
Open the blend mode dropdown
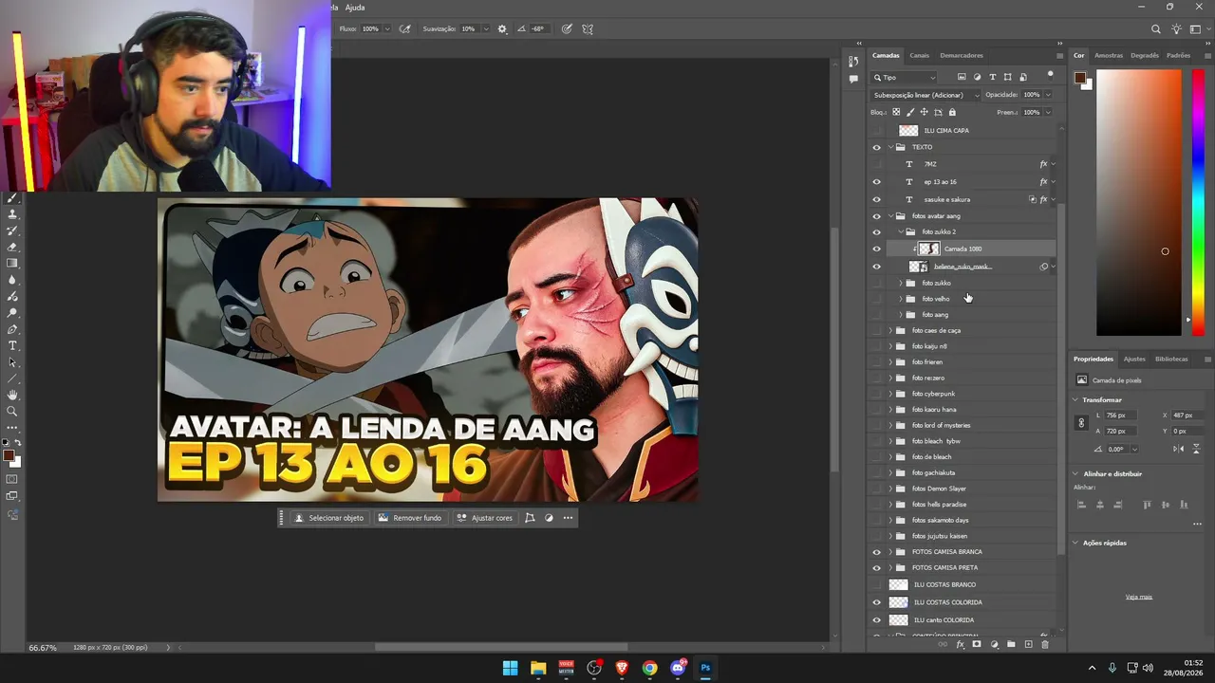[925, 95]
